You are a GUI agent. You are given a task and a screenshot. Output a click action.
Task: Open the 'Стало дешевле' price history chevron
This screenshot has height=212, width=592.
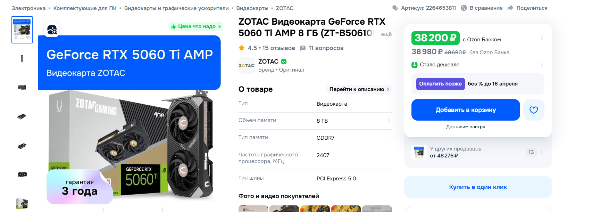click(x=542, y=65)
